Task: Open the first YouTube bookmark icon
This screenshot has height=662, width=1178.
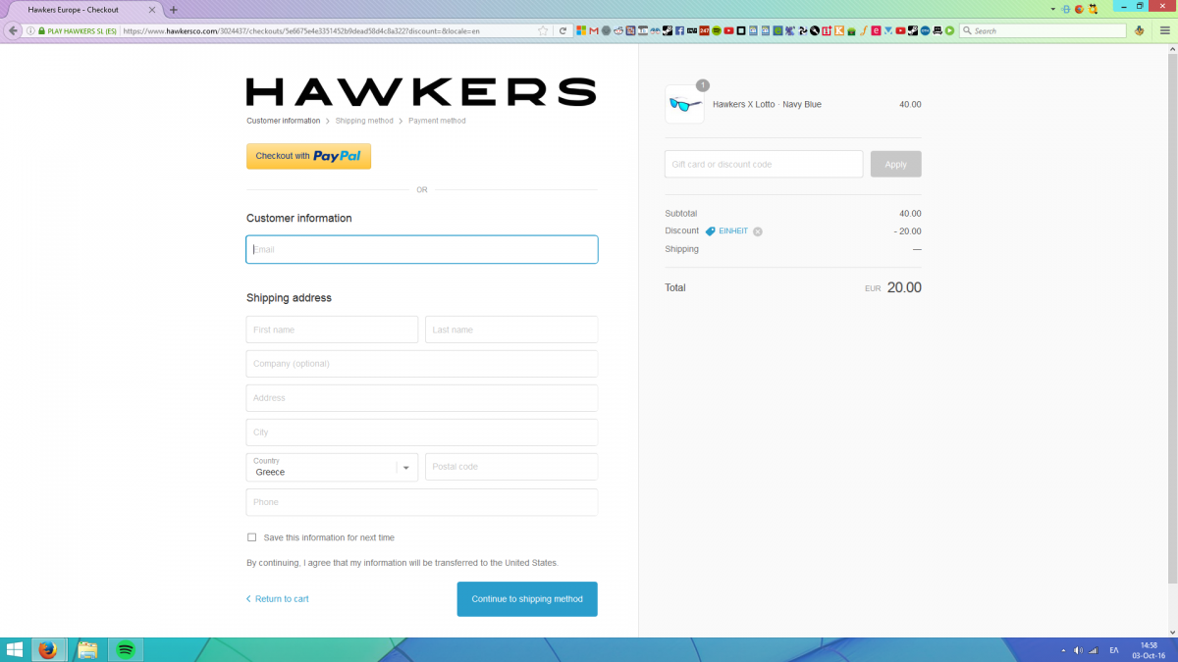Action: pos(728,30)
